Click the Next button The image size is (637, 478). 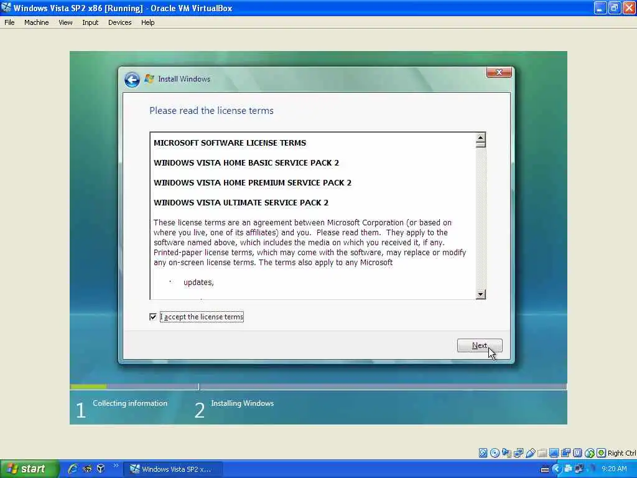coord(480,345)
